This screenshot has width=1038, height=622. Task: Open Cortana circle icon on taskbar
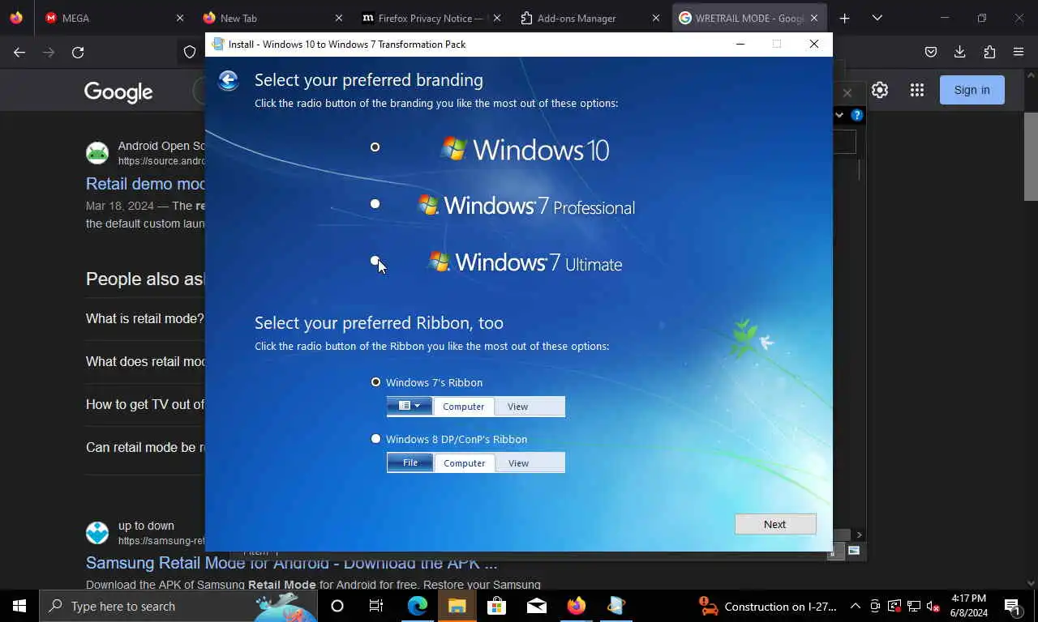click(x=337, y=606)
